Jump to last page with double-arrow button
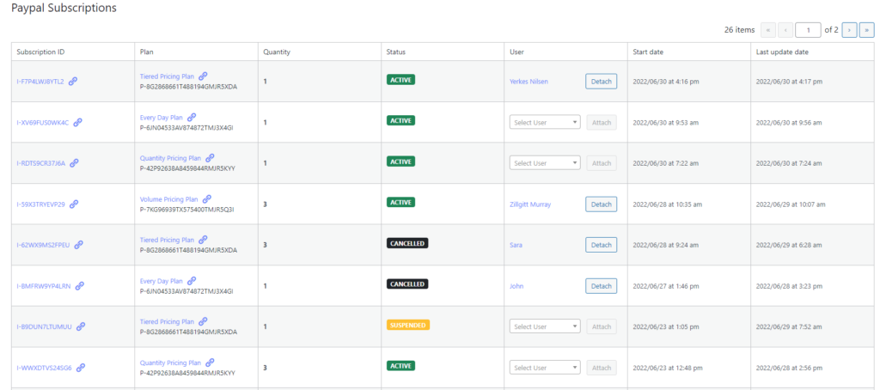The width and height of the screenshot is (880, 390). click(x=867, y=30)
